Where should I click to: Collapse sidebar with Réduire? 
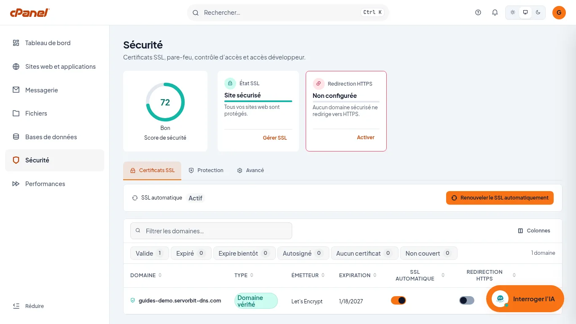coord(28,306)
